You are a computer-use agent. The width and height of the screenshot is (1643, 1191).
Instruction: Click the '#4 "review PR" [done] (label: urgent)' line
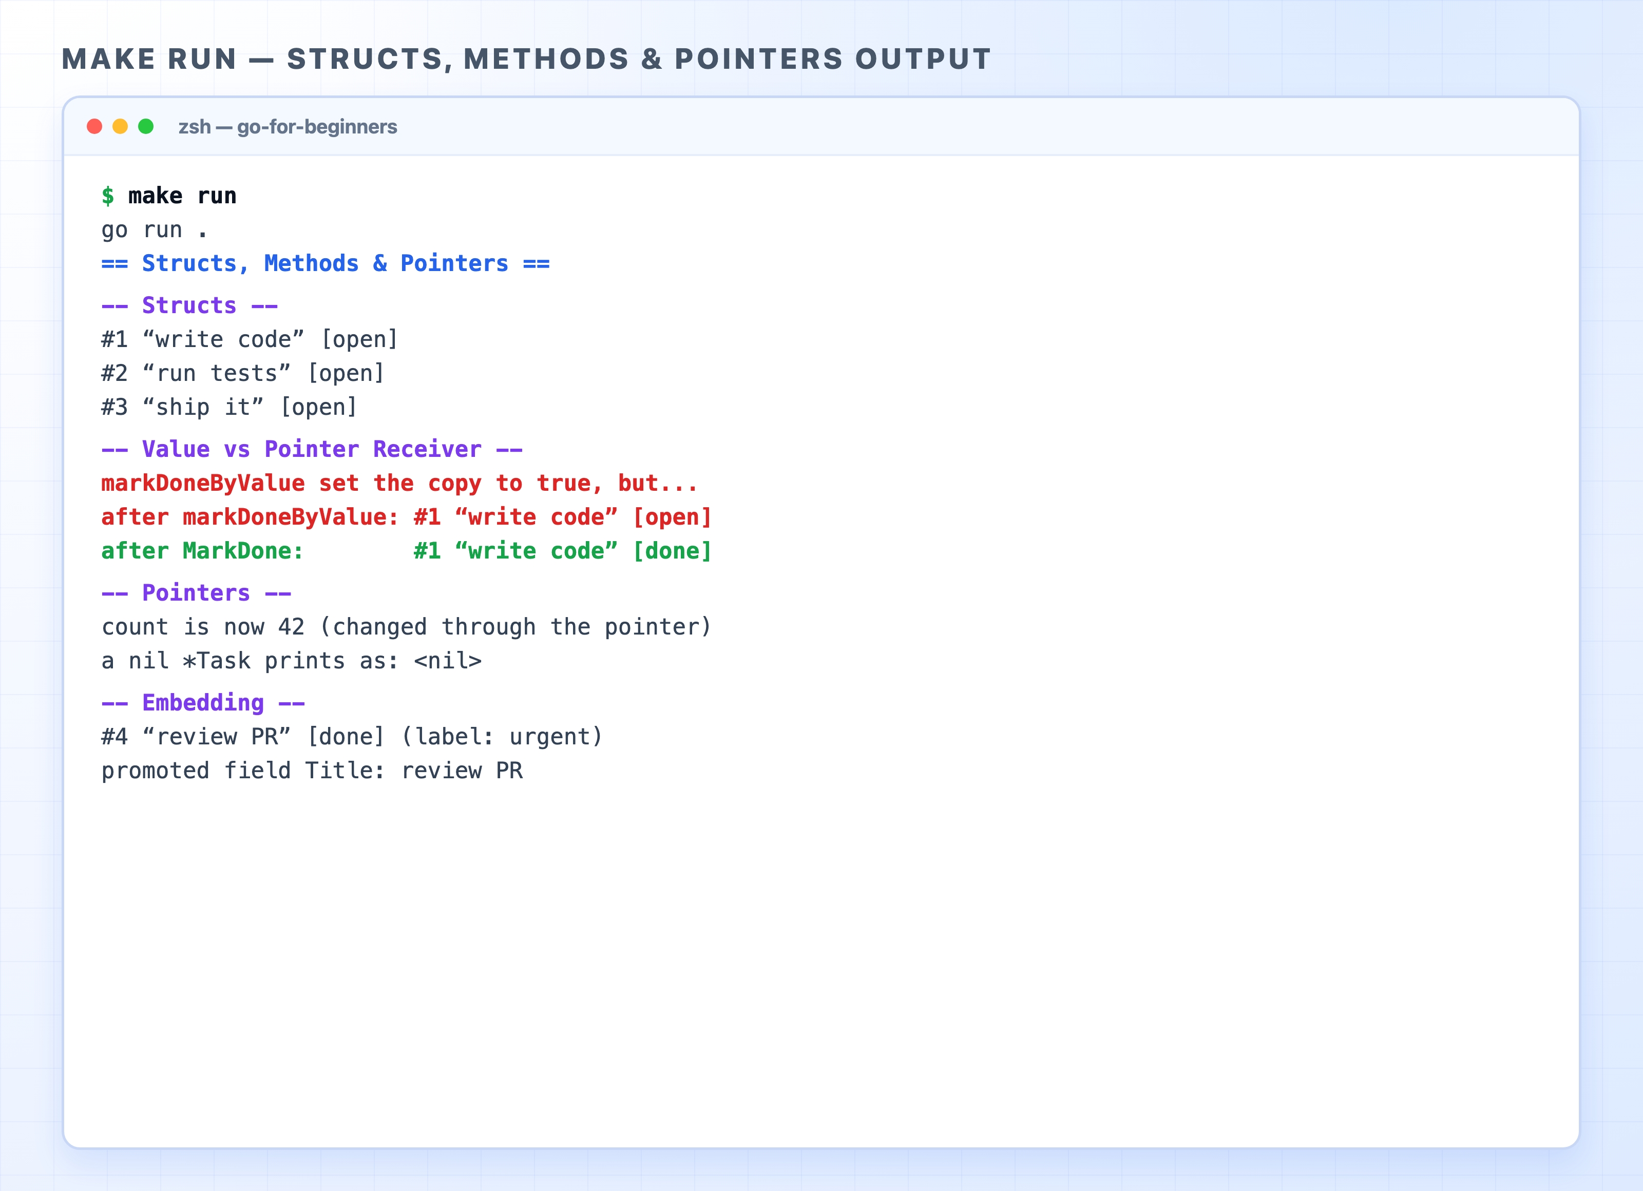pos(352,738)
